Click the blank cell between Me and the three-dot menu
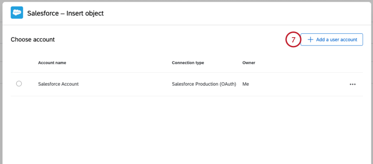Screen dimensions: 373x164 (298, 84)
